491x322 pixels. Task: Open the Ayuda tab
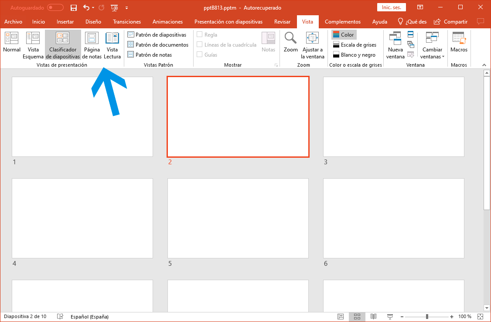click(379, 22)
